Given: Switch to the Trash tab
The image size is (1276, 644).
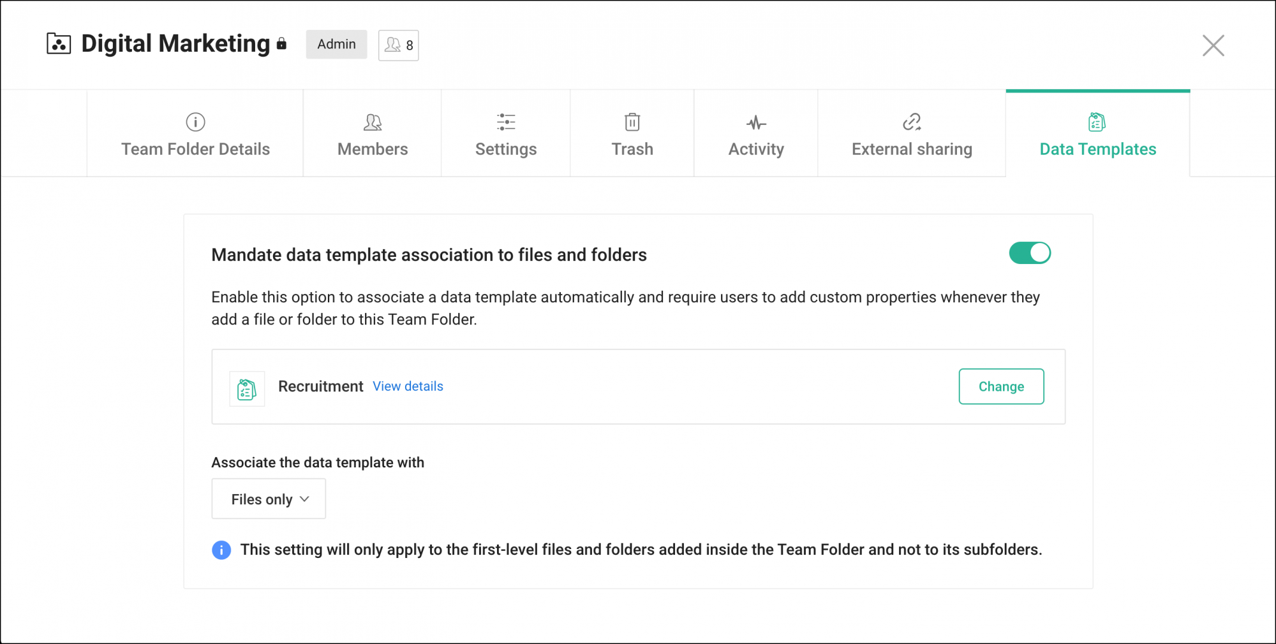Looking at the screenshot, I should [631, 134].
